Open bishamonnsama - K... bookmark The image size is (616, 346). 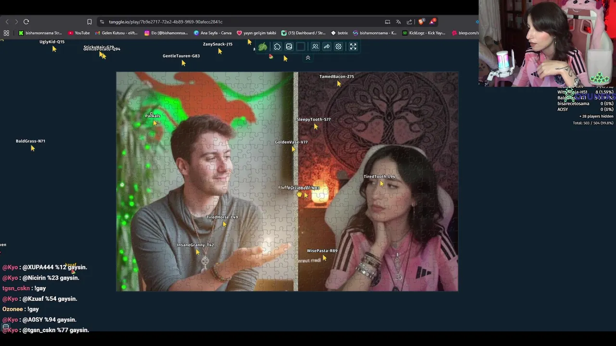[x=375, y=33]
